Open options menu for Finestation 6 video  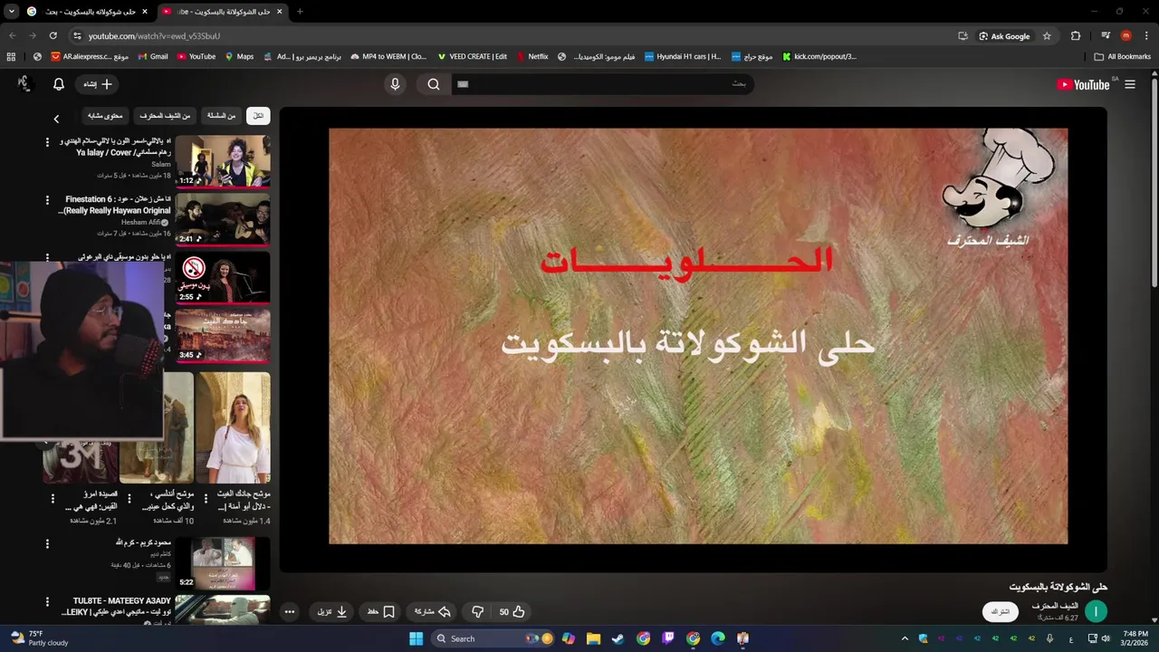tap(47, 199)
